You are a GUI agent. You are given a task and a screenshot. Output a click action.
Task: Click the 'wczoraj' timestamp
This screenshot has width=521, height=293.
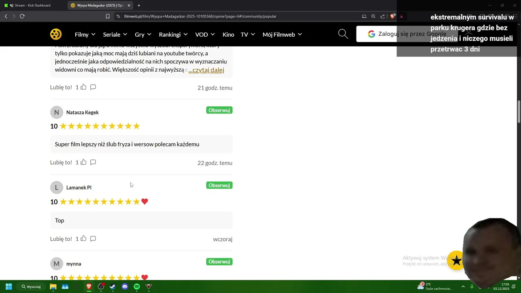point(223,239)
